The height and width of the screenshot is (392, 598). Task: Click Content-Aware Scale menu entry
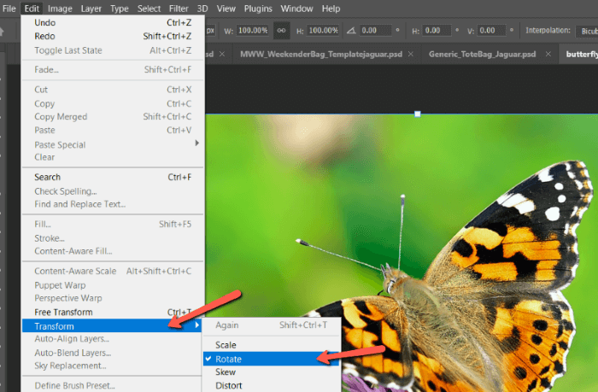click(x=75, y=271)
